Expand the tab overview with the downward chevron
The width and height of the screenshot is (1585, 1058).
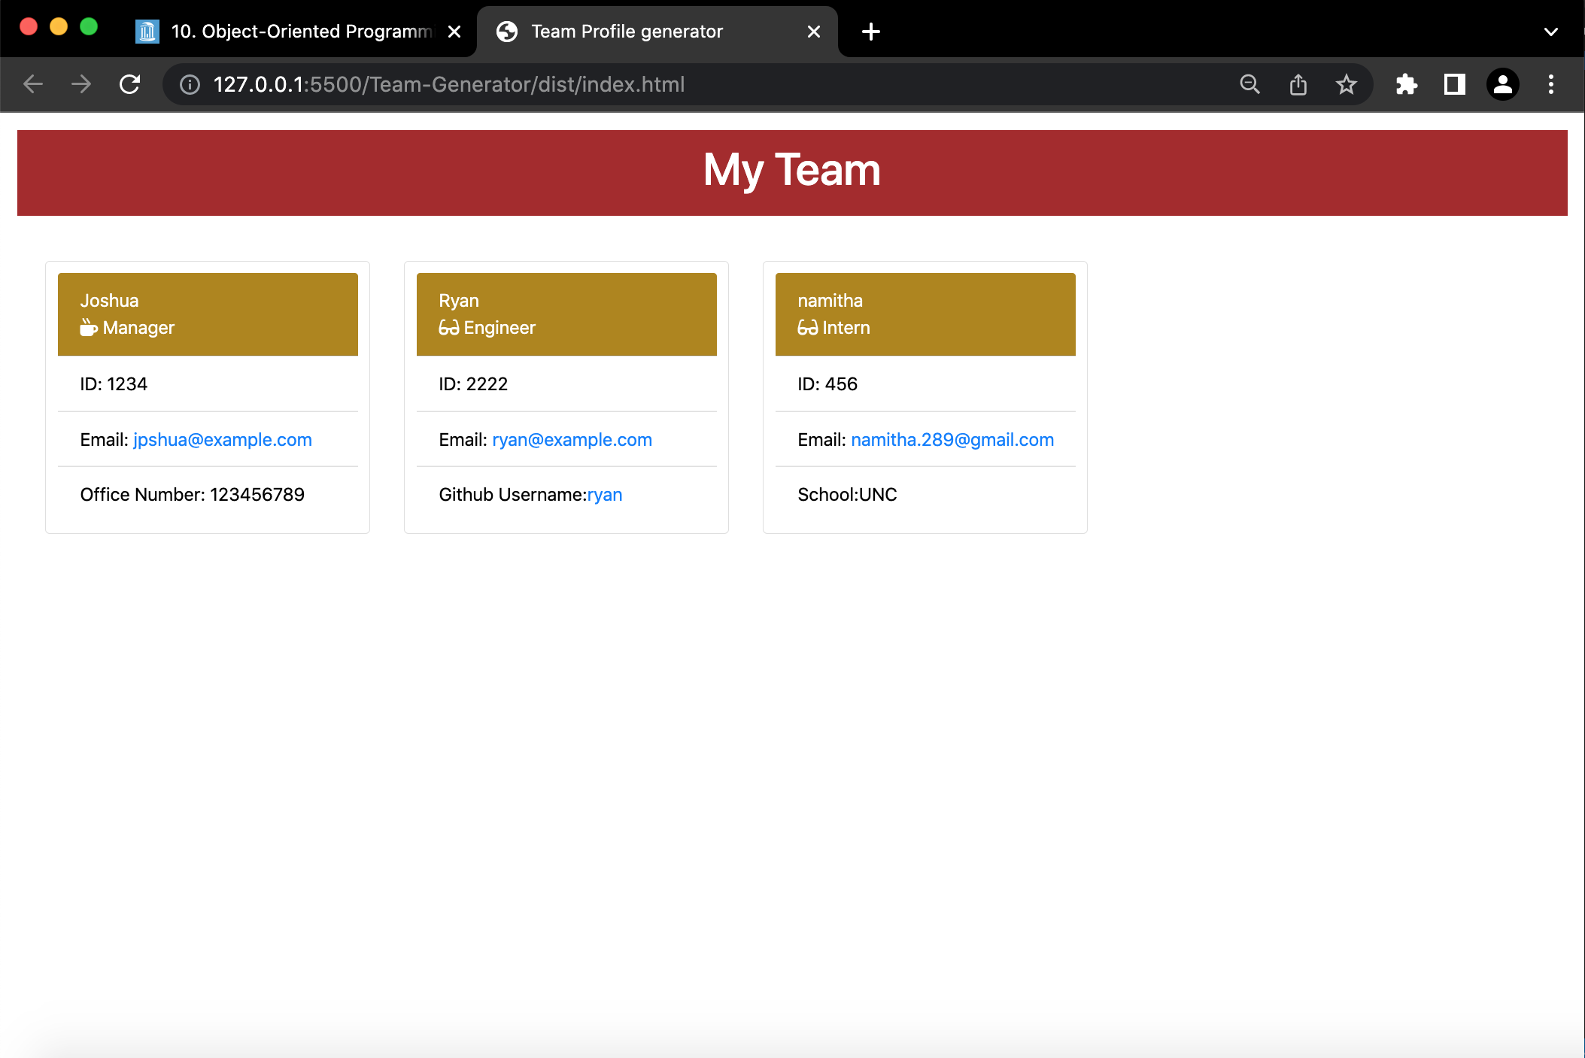coord(1551,32)
